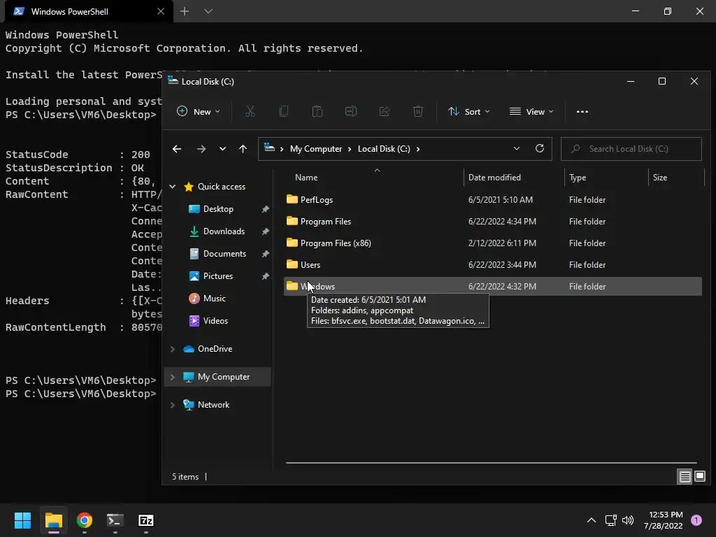Screen dimensions: 716x537
Task: Select Pictures in navigation pane
Action: (218, 276)
